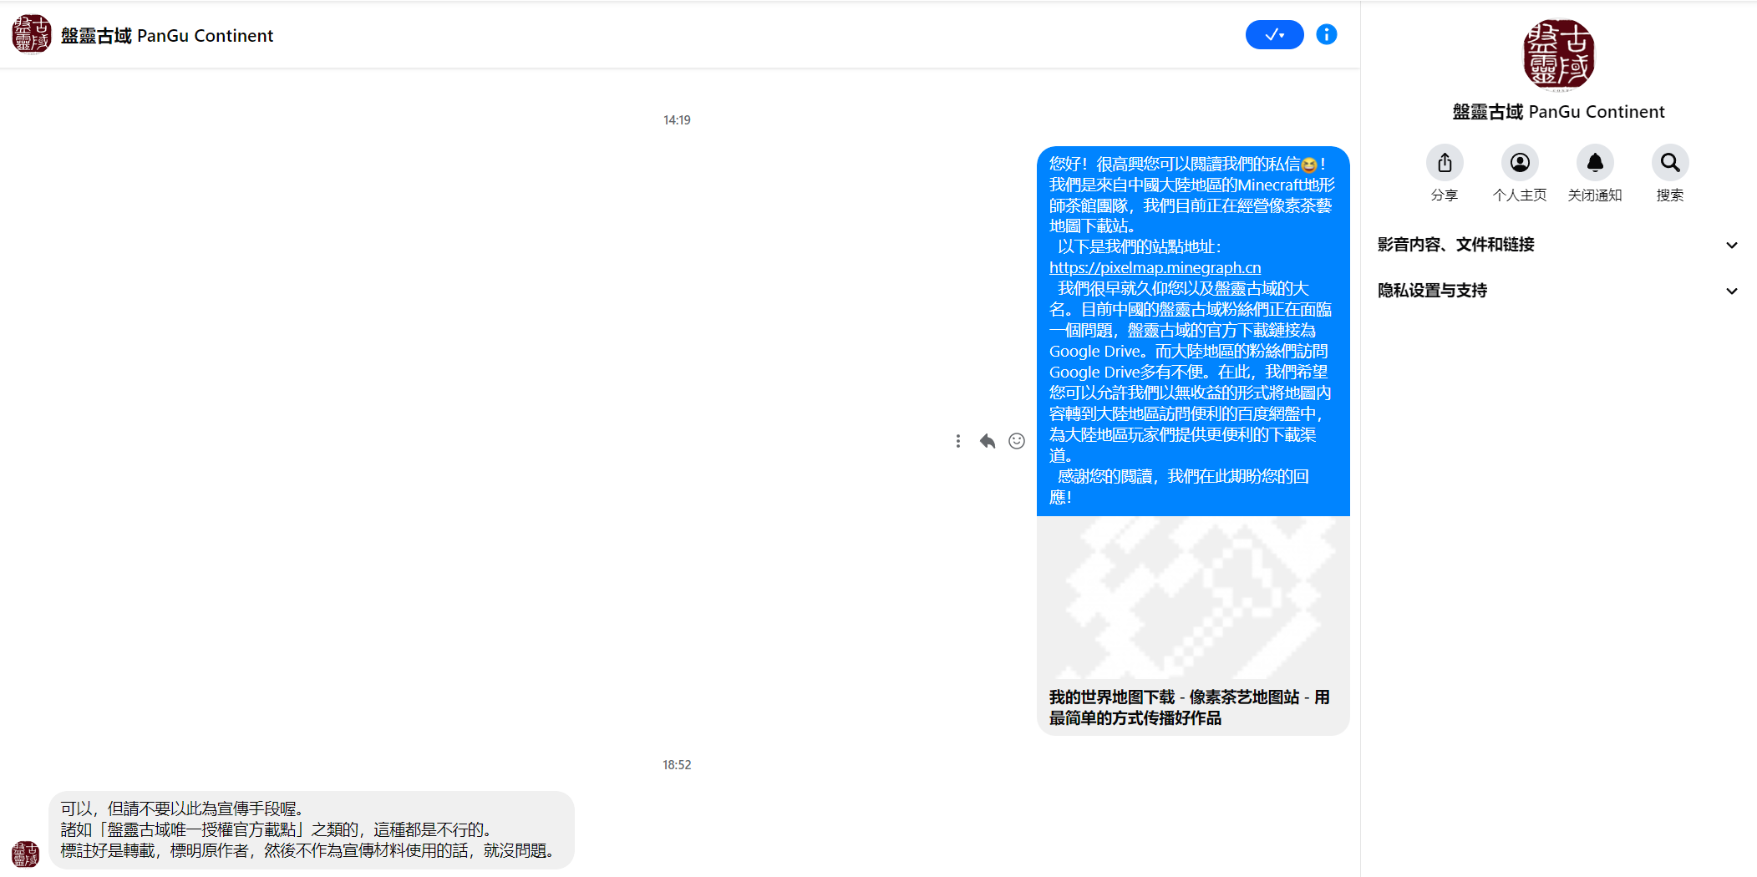Reply to the sent message arrow icon
The image size is (1757, 877).
[988, 441]
